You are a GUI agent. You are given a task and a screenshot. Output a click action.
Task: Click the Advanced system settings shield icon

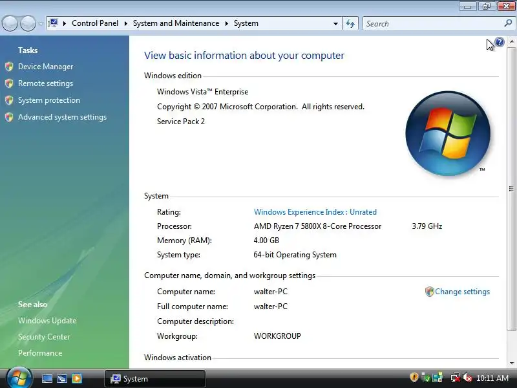point(9,117)
